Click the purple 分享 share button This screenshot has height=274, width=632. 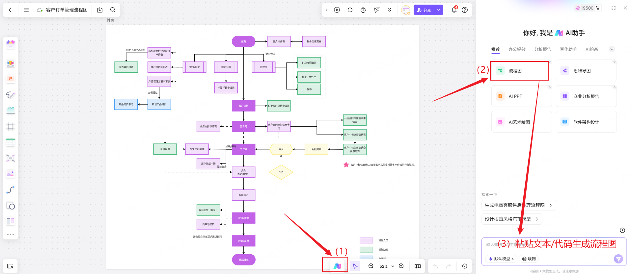pyautogui.click(x=424, y=10)
